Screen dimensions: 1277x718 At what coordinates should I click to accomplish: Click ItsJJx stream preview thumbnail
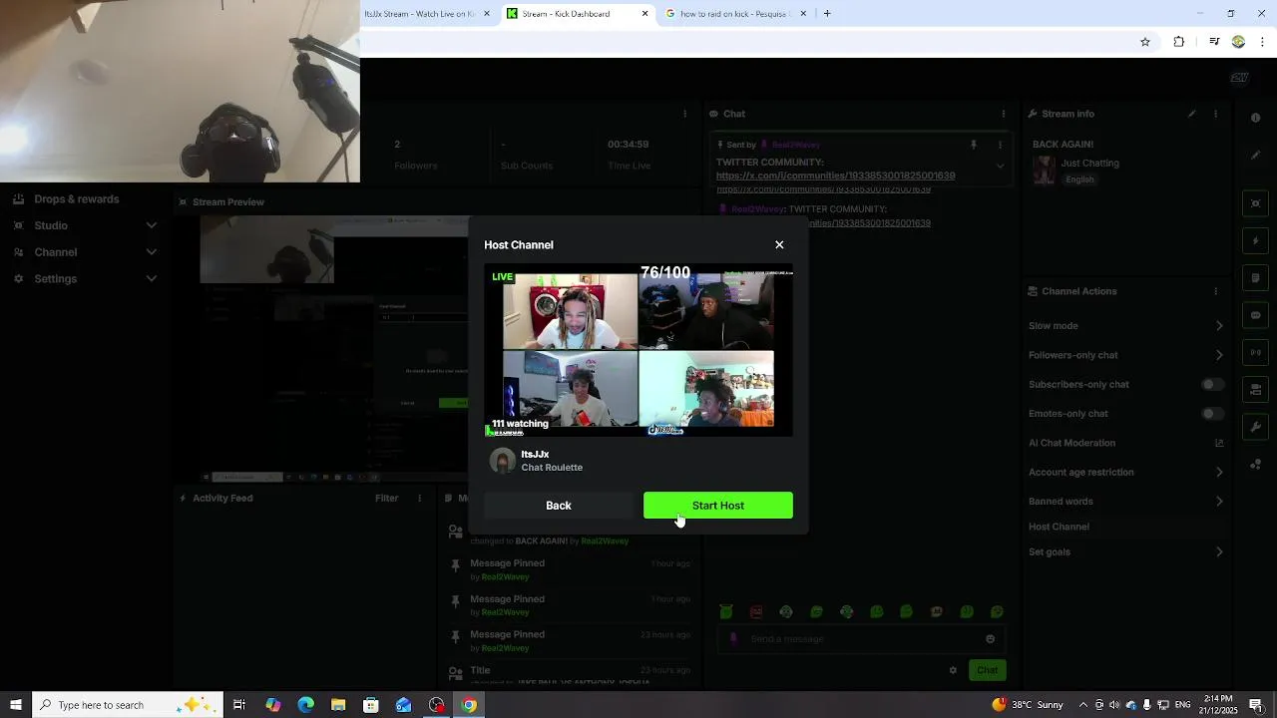click(x=638, y=350)
